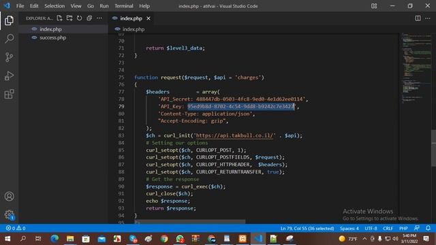The height and width of the screenshot is (245, 436).
Task: Open Google Chrome from taskbar
Action: point(164,239)
